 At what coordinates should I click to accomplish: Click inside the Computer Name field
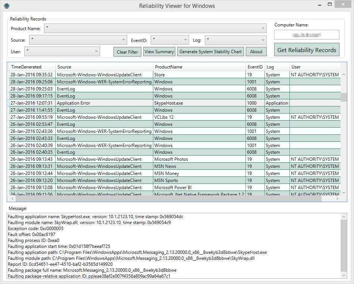pyautogui.click(x=307, y=35)
